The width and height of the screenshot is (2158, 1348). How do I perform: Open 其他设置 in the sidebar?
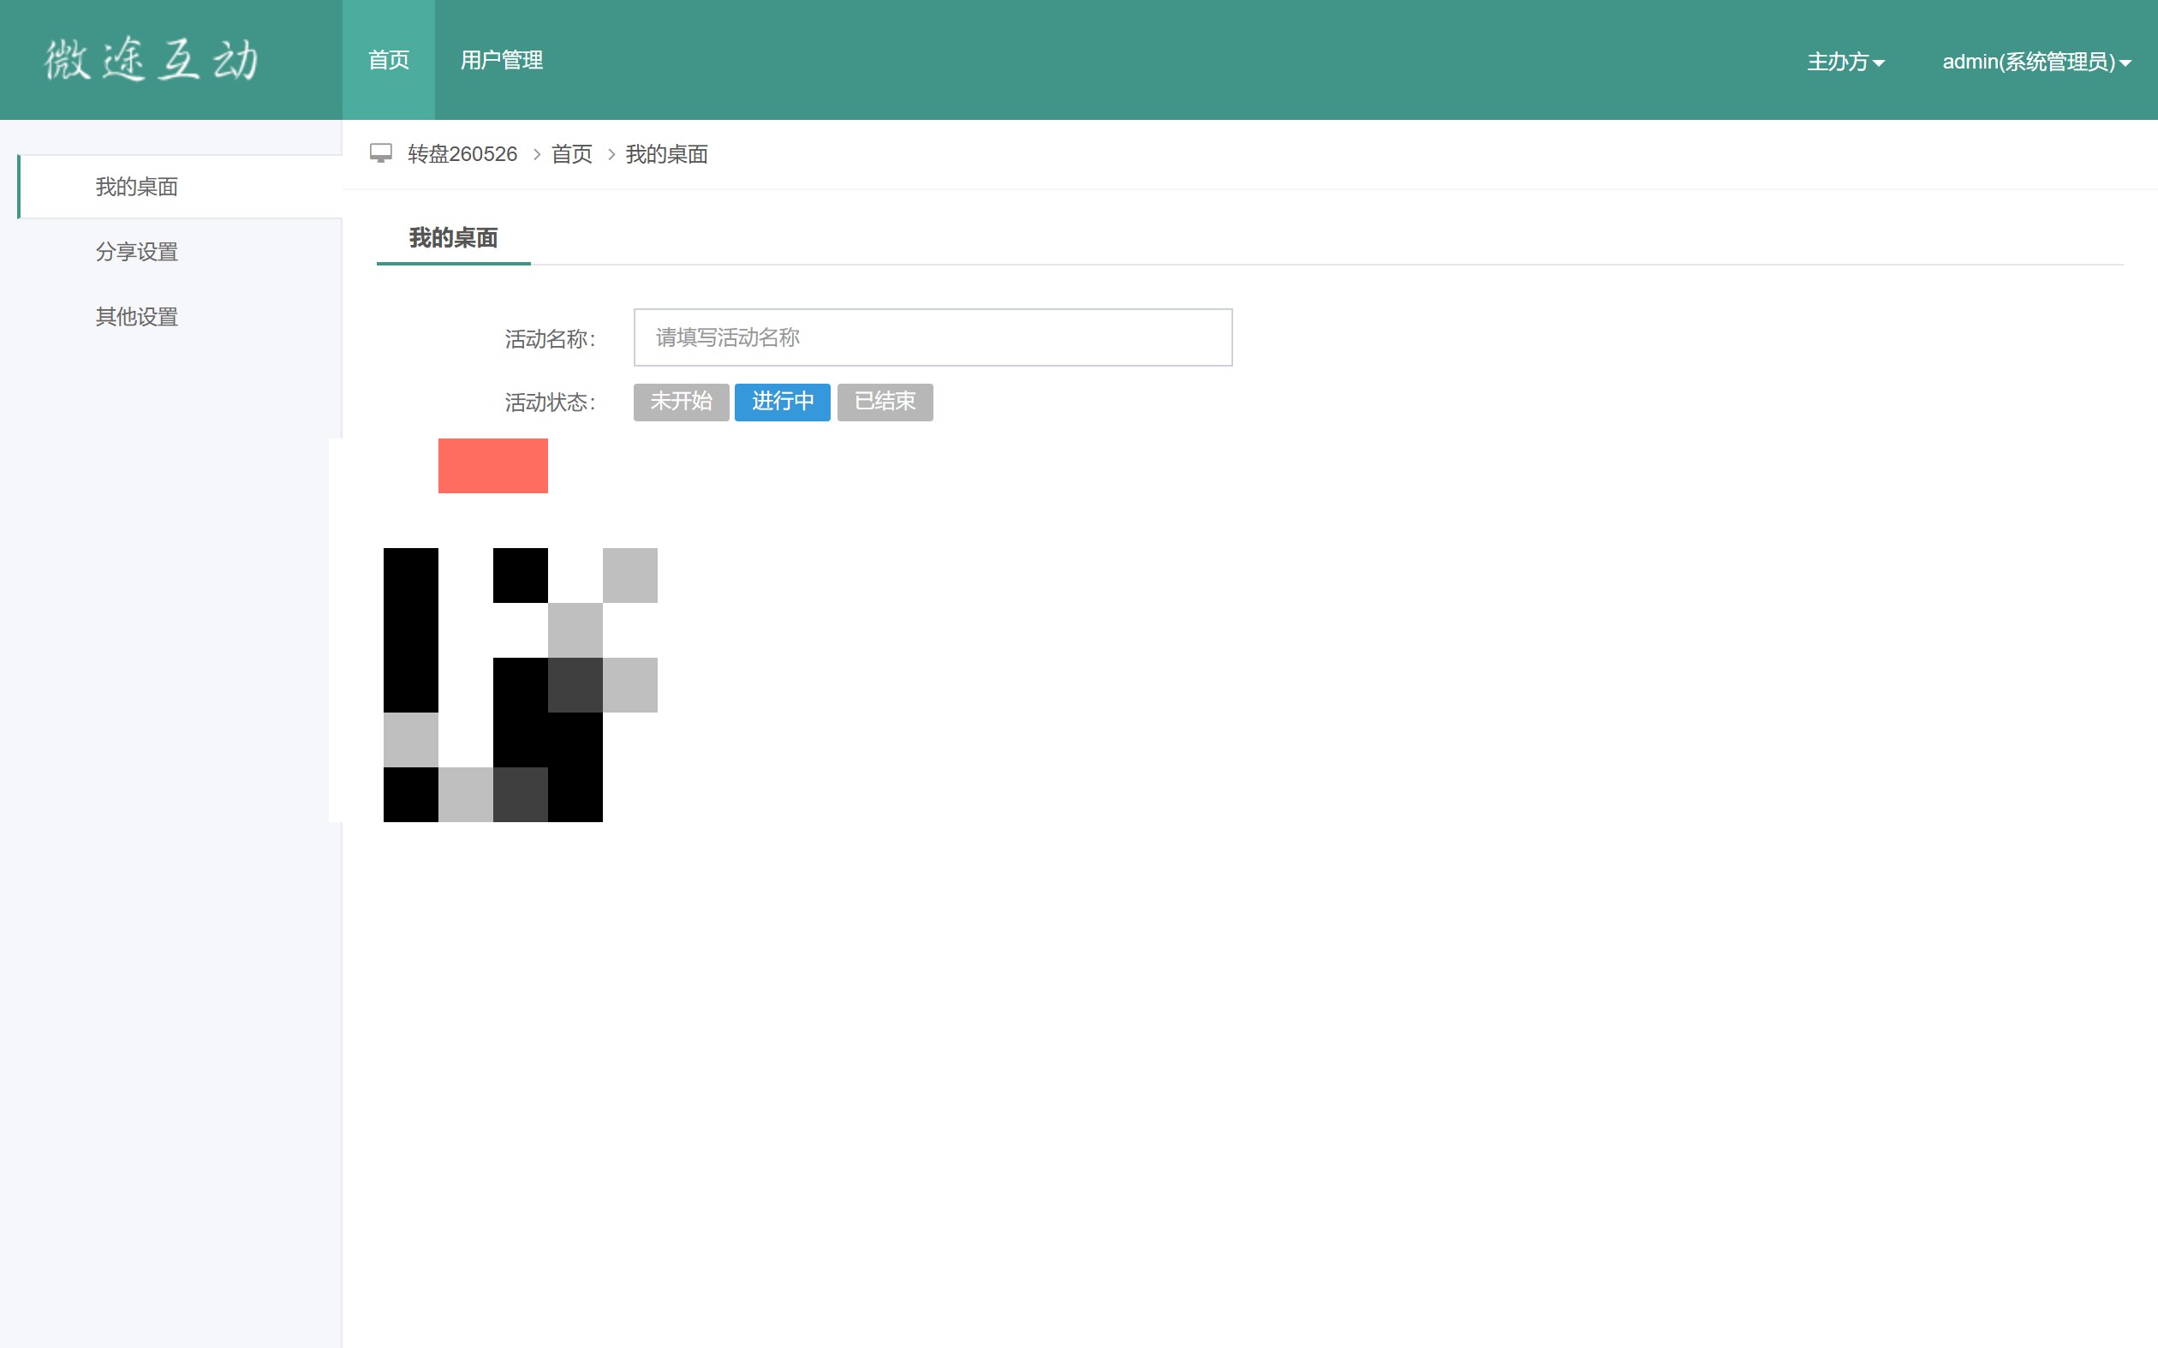136,317
